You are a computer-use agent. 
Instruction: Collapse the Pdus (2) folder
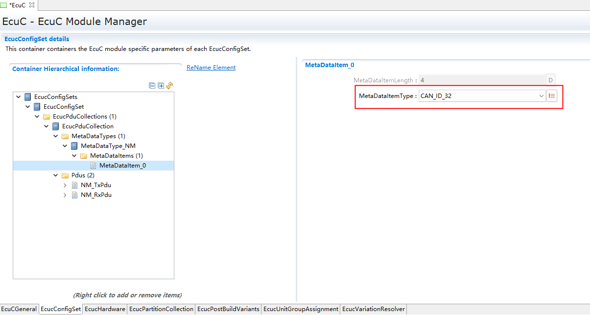(56, 175)
